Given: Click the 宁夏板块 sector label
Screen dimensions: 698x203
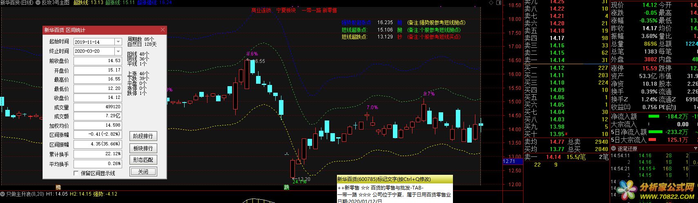Looking at the screenshot, I should (x=286, y=10).
